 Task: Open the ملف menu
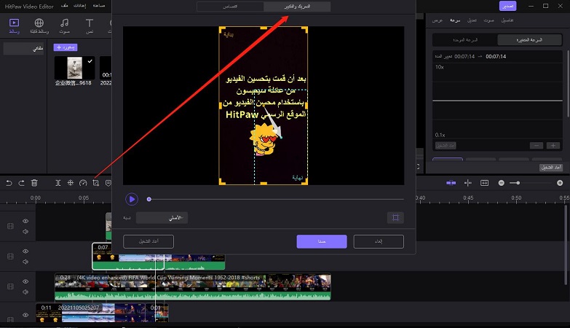click(x=64, y=6)
